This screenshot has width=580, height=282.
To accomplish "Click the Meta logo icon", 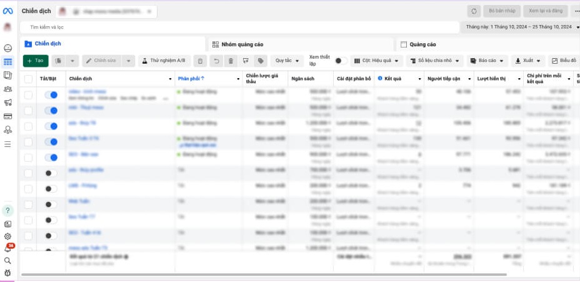I will tap(7, 11).
